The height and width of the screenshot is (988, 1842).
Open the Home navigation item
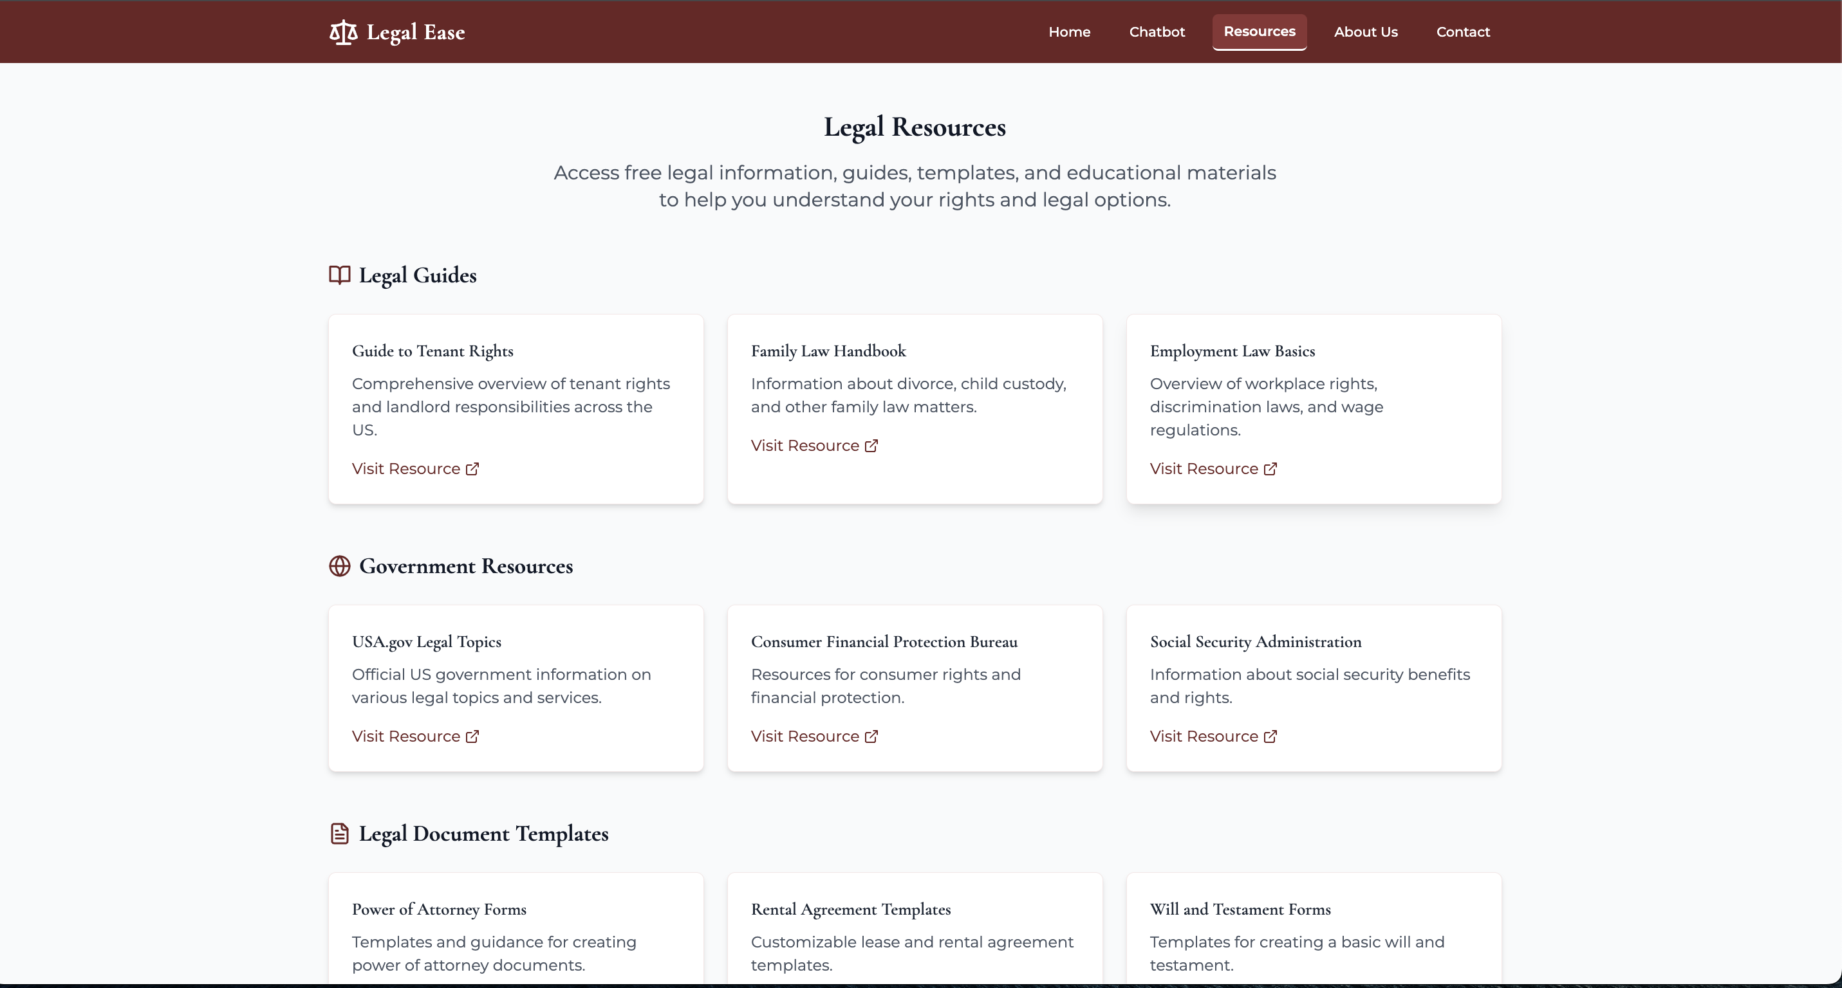coord(1069,32)
